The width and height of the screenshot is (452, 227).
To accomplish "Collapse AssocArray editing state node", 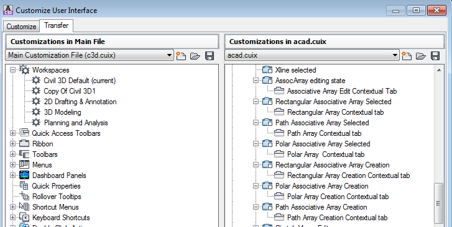I will (256, 81).
